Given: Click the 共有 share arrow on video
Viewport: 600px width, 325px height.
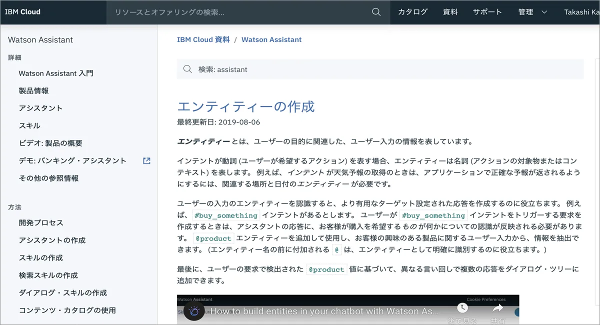Looking at the screenshot, I should tap(497, 307).
